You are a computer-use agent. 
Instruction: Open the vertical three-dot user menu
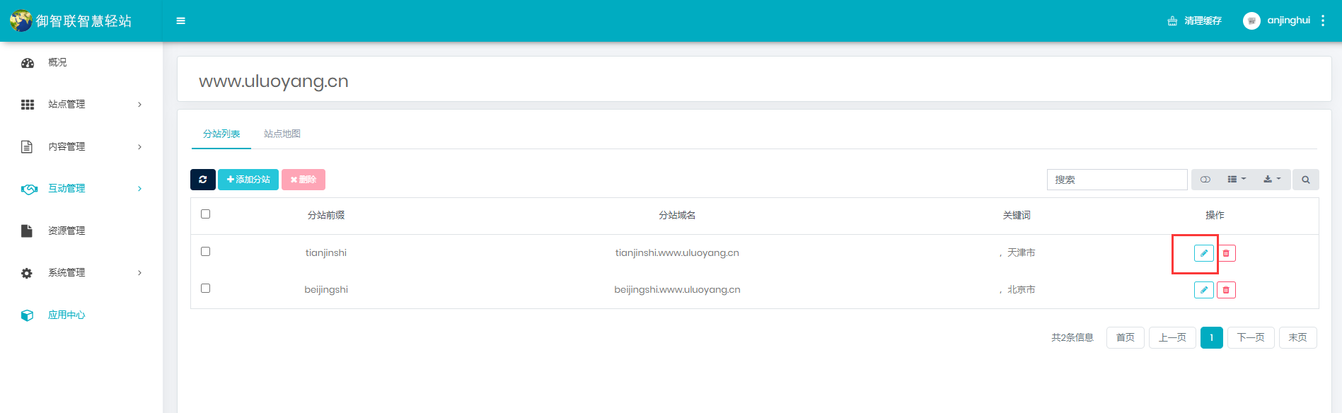click(x=1323, y=21)
